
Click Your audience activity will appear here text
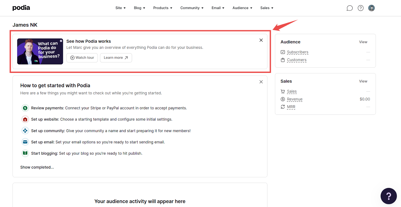tap(140, 201)
